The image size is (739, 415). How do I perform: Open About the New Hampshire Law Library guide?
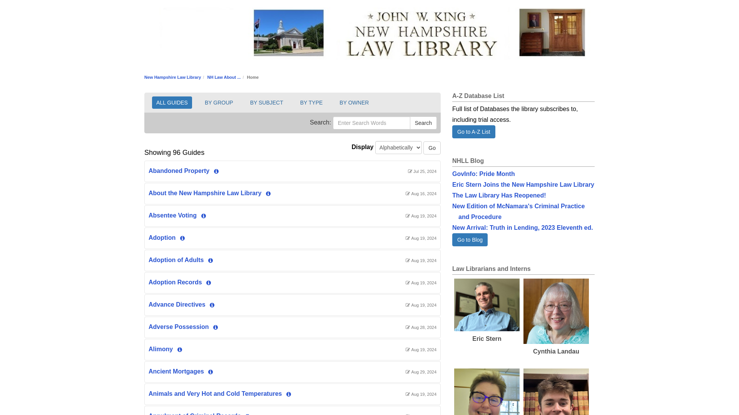click(x=205, y=193)
